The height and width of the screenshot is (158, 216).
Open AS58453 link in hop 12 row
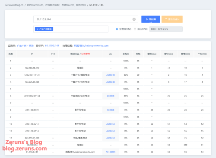[x=111, y=138]
